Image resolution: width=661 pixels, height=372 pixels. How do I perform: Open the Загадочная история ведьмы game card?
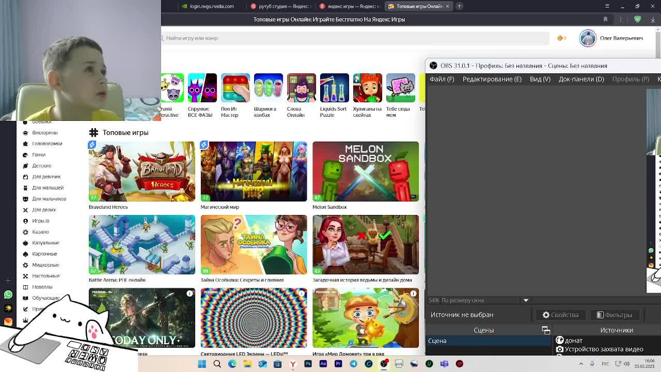point(366,245)
